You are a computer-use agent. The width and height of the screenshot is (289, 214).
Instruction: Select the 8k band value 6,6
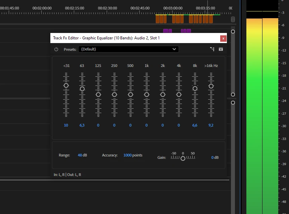195,125
